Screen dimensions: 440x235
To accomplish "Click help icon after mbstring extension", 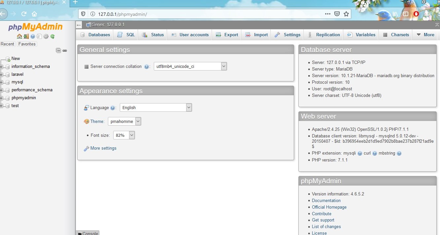I will coord(399,153).
